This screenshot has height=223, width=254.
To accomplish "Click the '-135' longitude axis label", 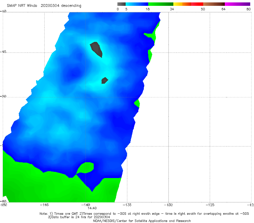I will pos(127,205).
